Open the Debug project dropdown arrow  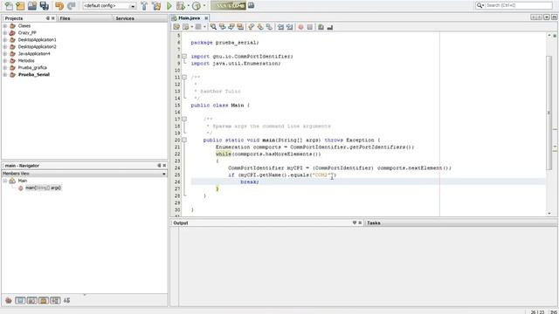pos(189,6)
